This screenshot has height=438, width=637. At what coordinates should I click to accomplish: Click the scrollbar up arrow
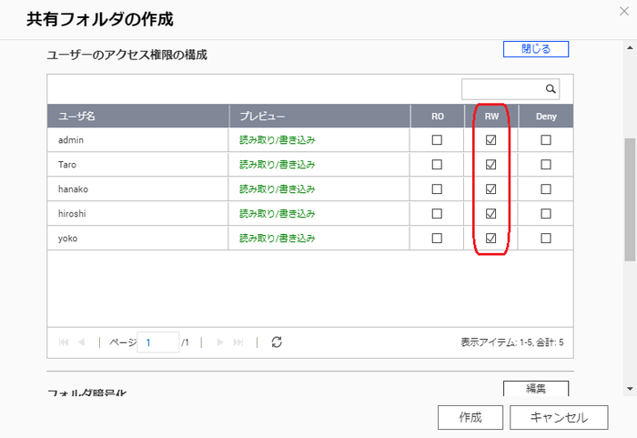point(630,47)
